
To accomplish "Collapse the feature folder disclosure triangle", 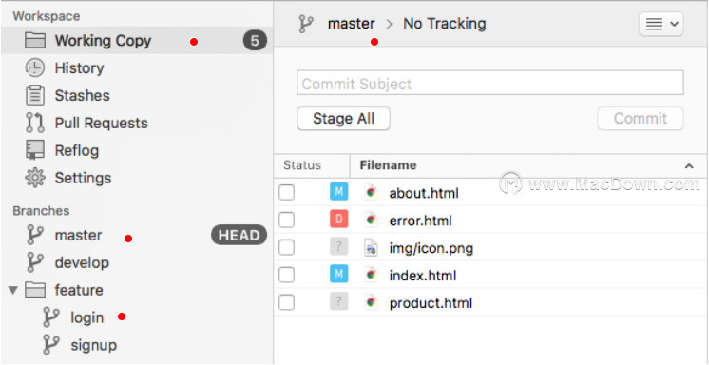I will (13, 290).
